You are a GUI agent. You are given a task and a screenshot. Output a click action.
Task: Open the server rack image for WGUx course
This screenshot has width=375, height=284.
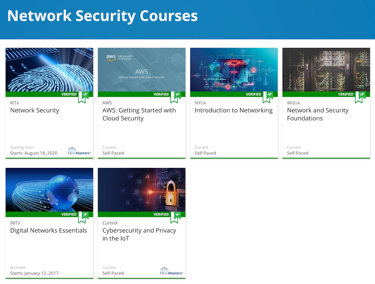[x=326, y=69]
